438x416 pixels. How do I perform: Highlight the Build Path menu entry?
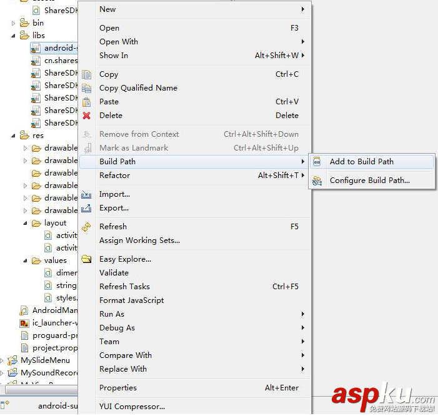point(196,162)
